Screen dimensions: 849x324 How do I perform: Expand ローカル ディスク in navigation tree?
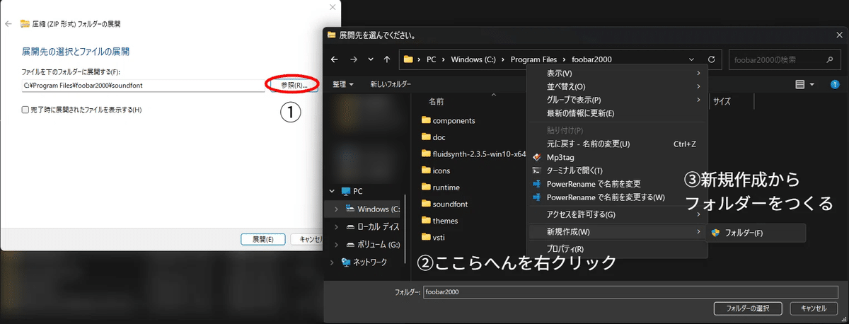[337, 227]
